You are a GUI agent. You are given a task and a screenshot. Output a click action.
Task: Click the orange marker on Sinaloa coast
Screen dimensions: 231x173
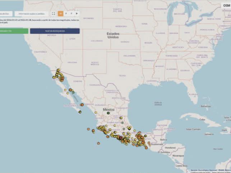[82, 105]
